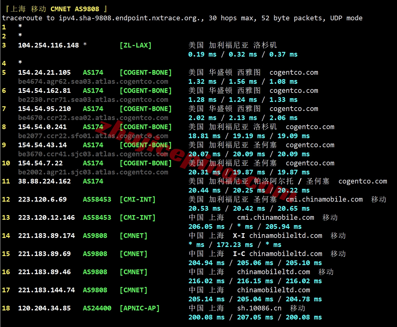Click the 20.65 ms latency value
397x327 pixels.
click(294, 209)
